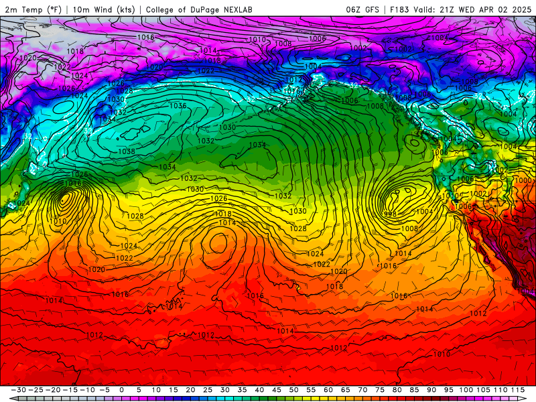Click the "85" value on the temperature scale
The width and height of the screenshot is (536, 402).
coord(414,390)
